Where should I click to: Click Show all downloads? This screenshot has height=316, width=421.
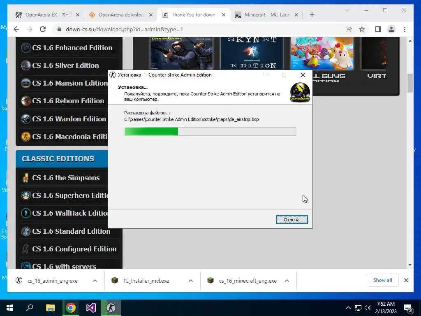pyautogui.click(x=382, y=280)
